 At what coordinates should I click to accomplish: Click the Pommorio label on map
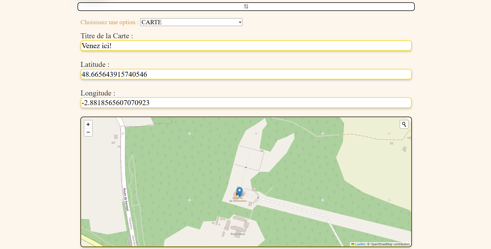[x=238, y=234]
